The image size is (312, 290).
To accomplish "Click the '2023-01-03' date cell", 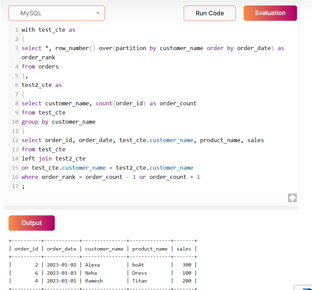I will pos(62,273).
